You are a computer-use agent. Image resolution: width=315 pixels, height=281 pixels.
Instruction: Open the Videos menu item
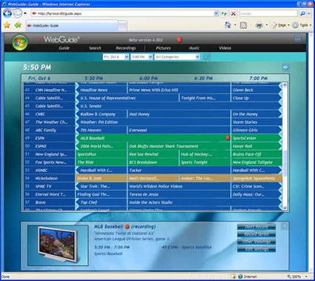click(225, 48)
